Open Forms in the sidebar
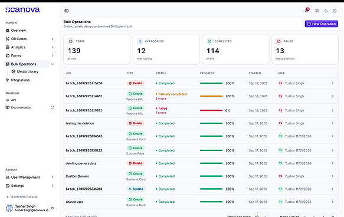 (16, 55)
